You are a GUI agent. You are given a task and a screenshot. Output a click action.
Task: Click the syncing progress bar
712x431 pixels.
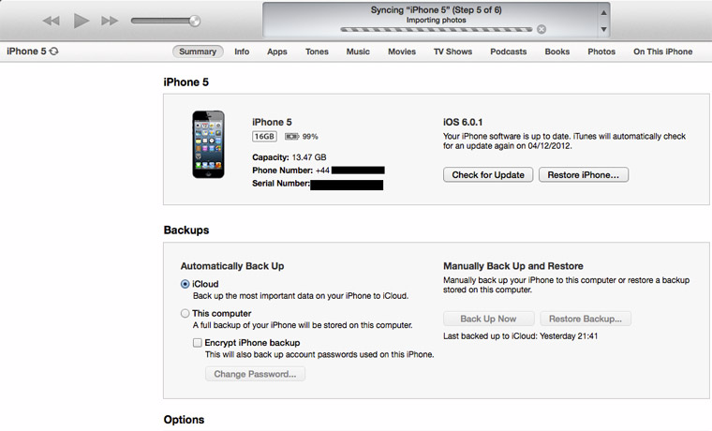(436, 30)
